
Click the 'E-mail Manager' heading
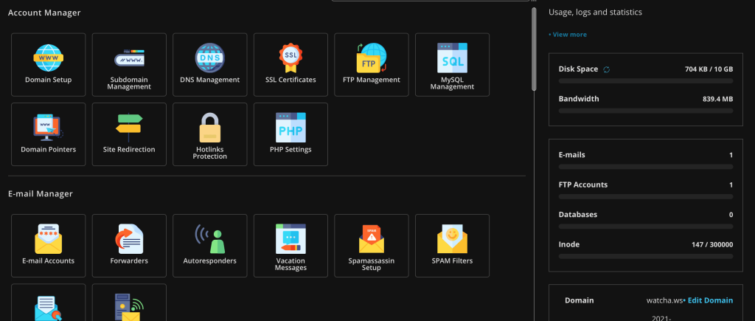coord(41,194)
